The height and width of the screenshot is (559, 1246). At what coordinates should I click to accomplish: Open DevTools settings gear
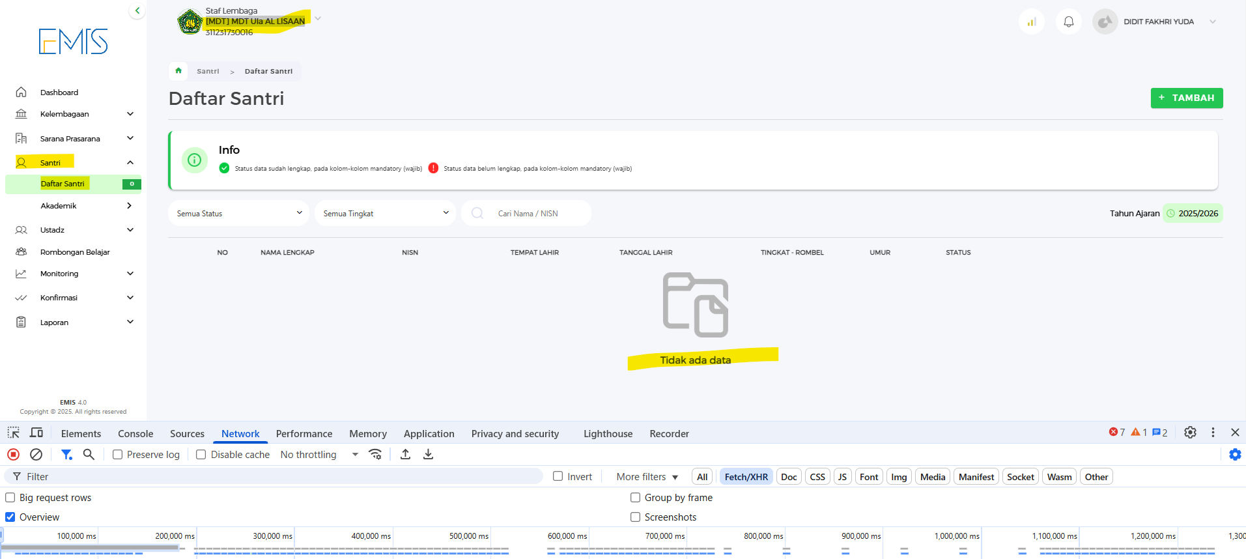(x=1190, y=432)
